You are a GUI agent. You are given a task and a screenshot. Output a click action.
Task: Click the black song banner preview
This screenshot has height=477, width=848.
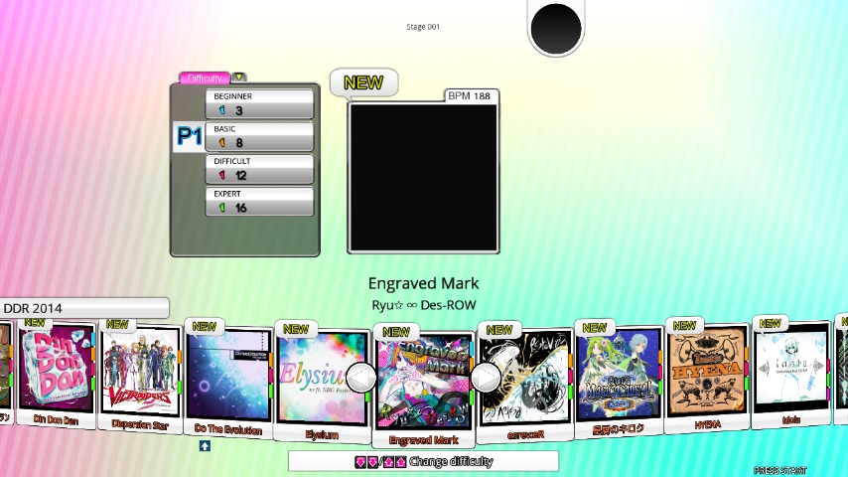[423, 178]
